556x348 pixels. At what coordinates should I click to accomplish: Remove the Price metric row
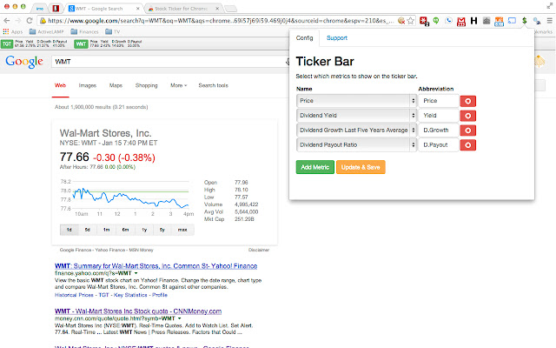467,101
